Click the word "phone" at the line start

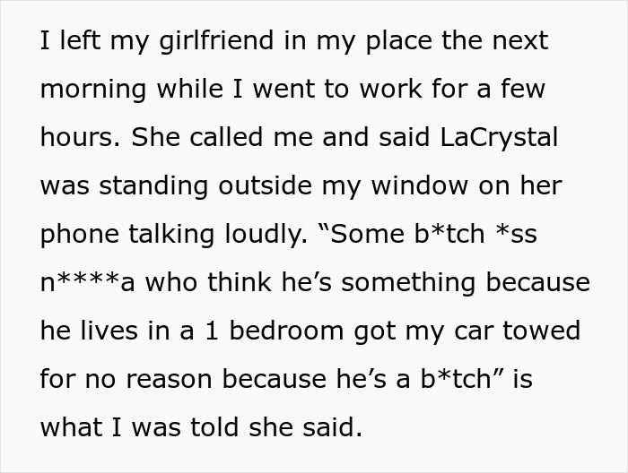click(x=79, y=234)
